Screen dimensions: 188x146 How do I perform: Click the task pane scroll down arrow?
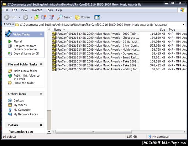(49, 132)
